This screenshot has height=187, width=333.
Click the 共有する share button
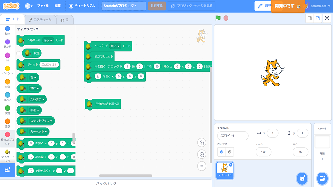(x=157, y=6)
